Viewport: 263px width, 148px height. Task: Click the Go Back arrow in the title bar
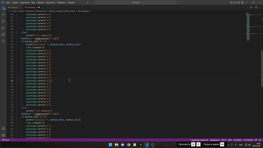click(88, 2)
